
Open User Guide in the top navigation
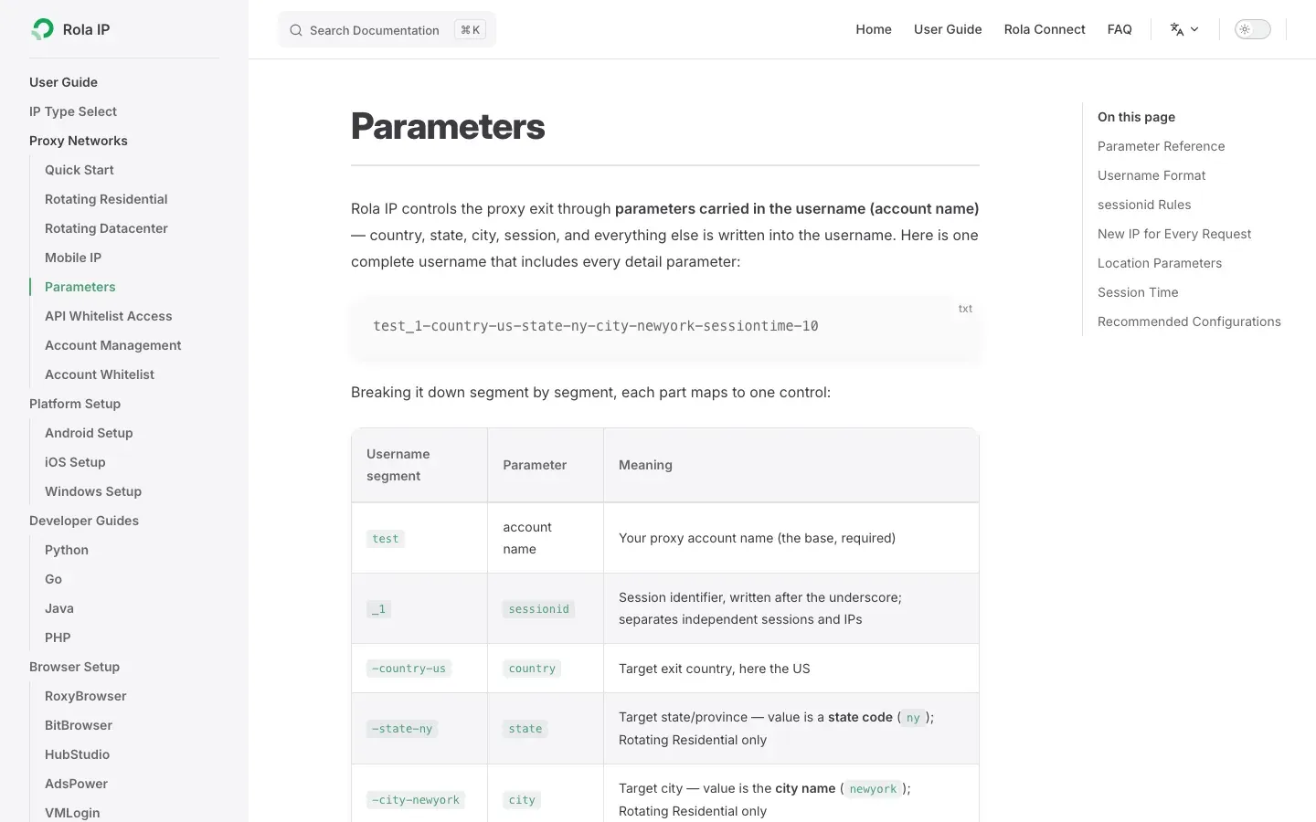(948, 29)
